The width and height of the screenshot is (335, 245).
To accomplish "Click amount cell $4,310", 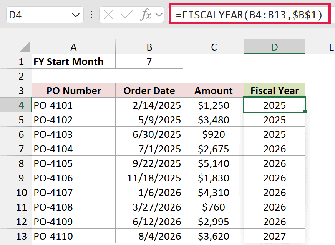I will point(214,192).
